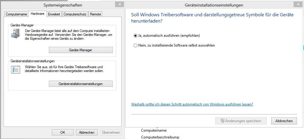
Task: Close the Systemeigenschaften window
Action: (x=120, y=4)
